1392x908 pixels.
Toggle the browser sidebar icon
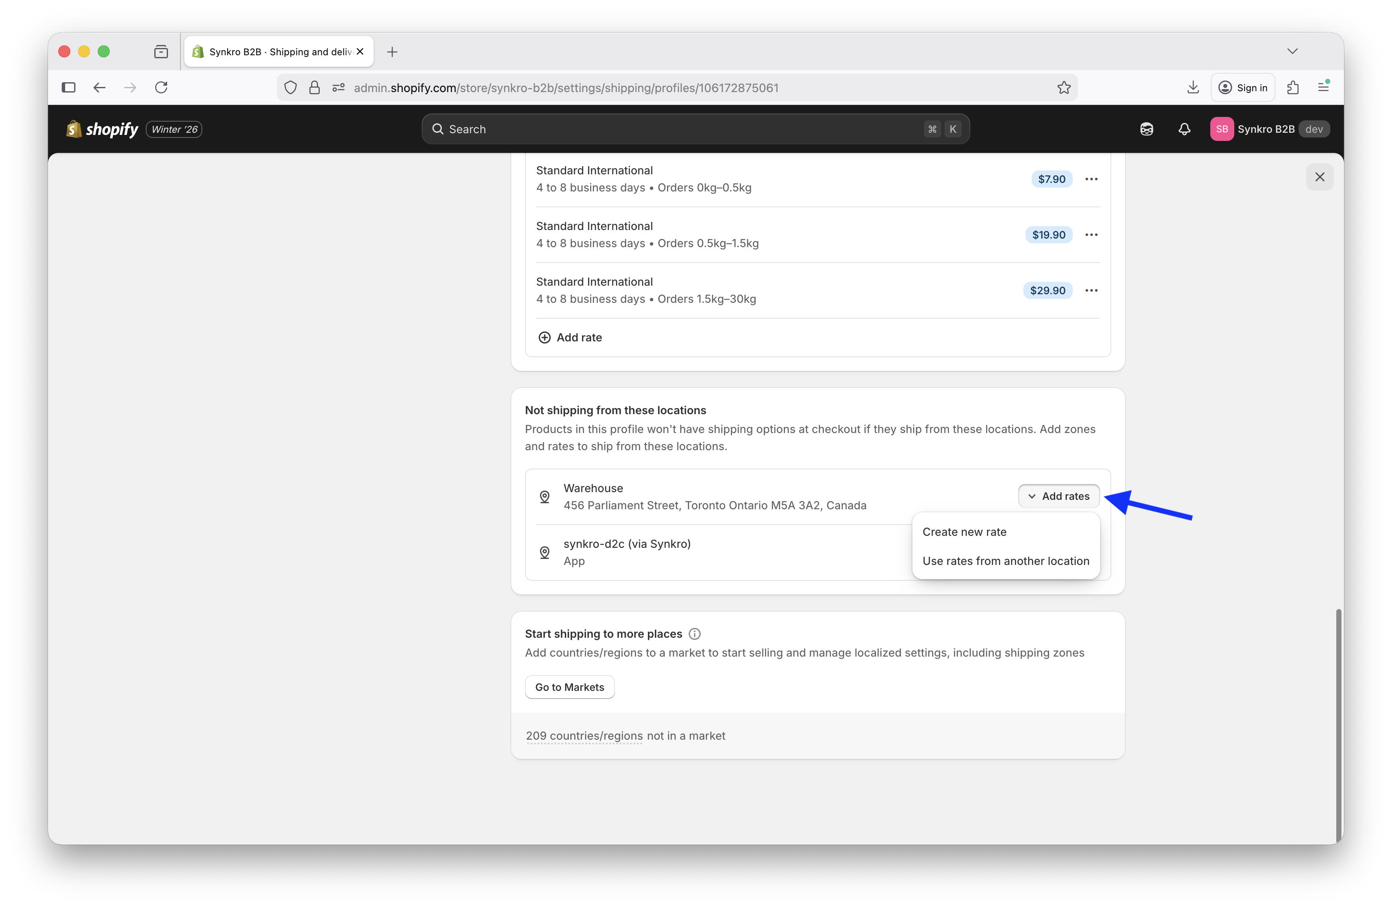(x=69, y=88)
